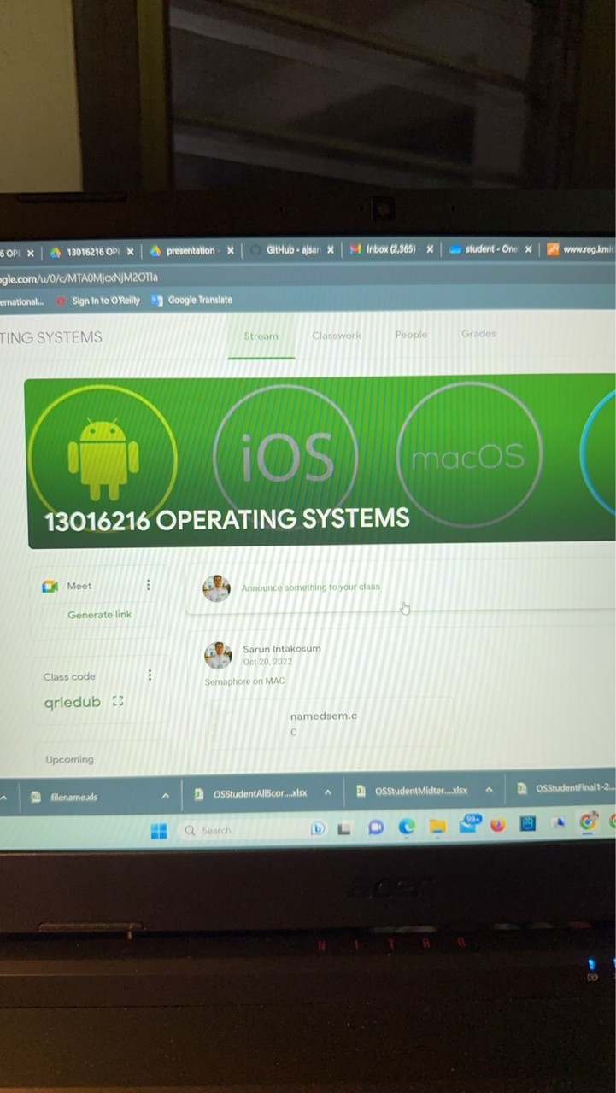Screen dimensions: 616x1093
Task: Click the class code text qrledub
Action: pos(73,702)
